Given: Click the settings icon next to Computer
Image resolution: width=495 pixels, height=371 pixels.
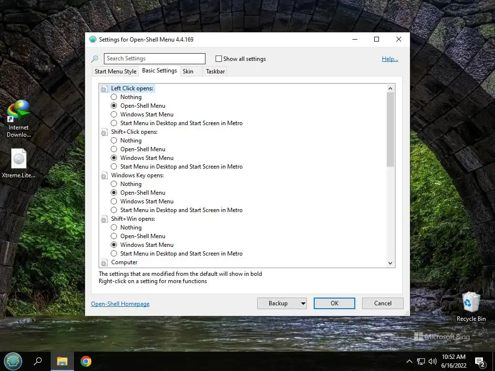Looking at the screenshot, I should [104, 262].
